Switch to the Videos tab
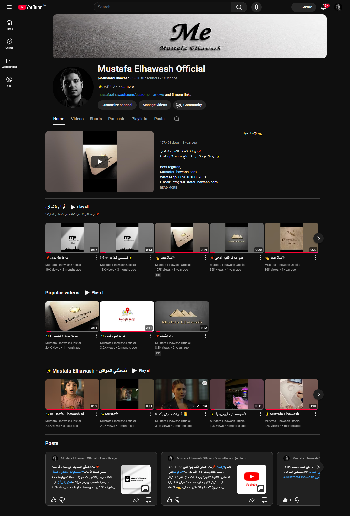 [77, 119]
